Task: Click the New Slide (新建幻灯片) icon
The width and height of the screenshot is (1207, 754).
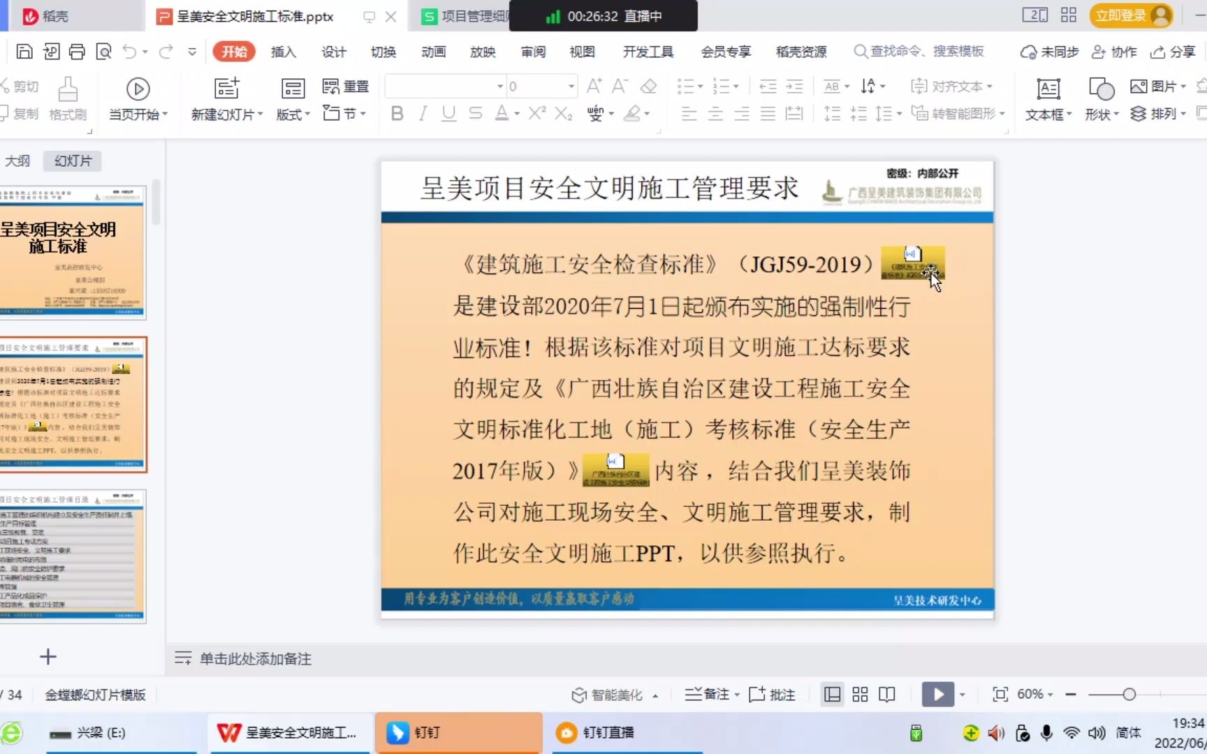Action: (226, 89)
